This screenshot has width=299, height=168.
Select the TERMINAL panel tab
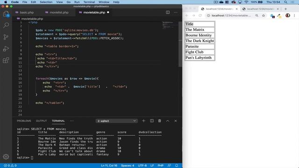point(58,121)
